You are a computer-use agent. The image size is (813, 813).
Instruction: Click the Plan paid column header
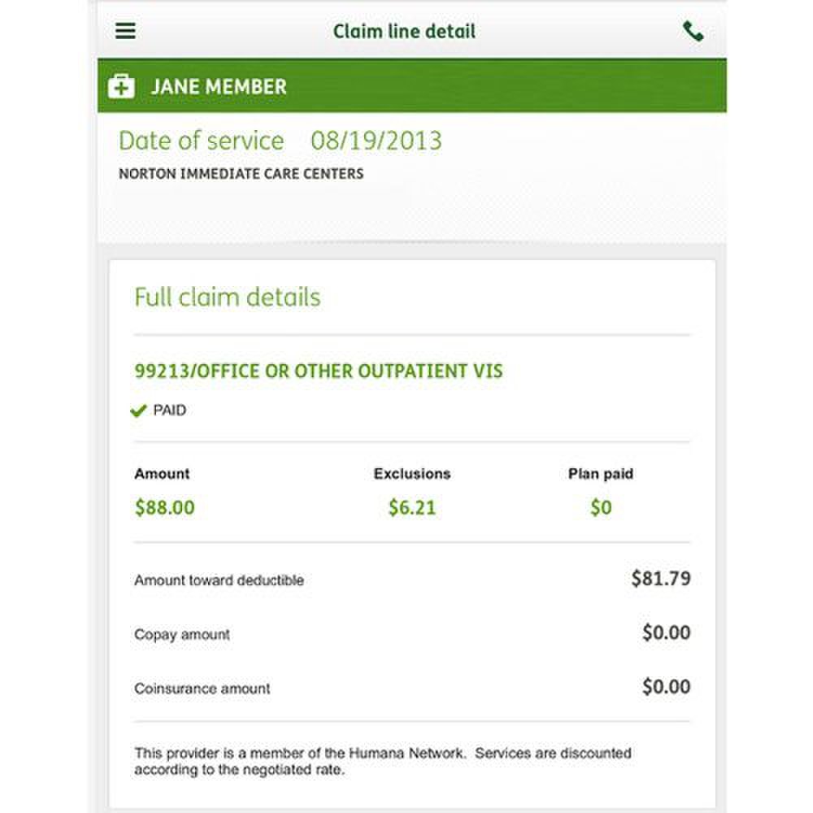coord(600,474)
